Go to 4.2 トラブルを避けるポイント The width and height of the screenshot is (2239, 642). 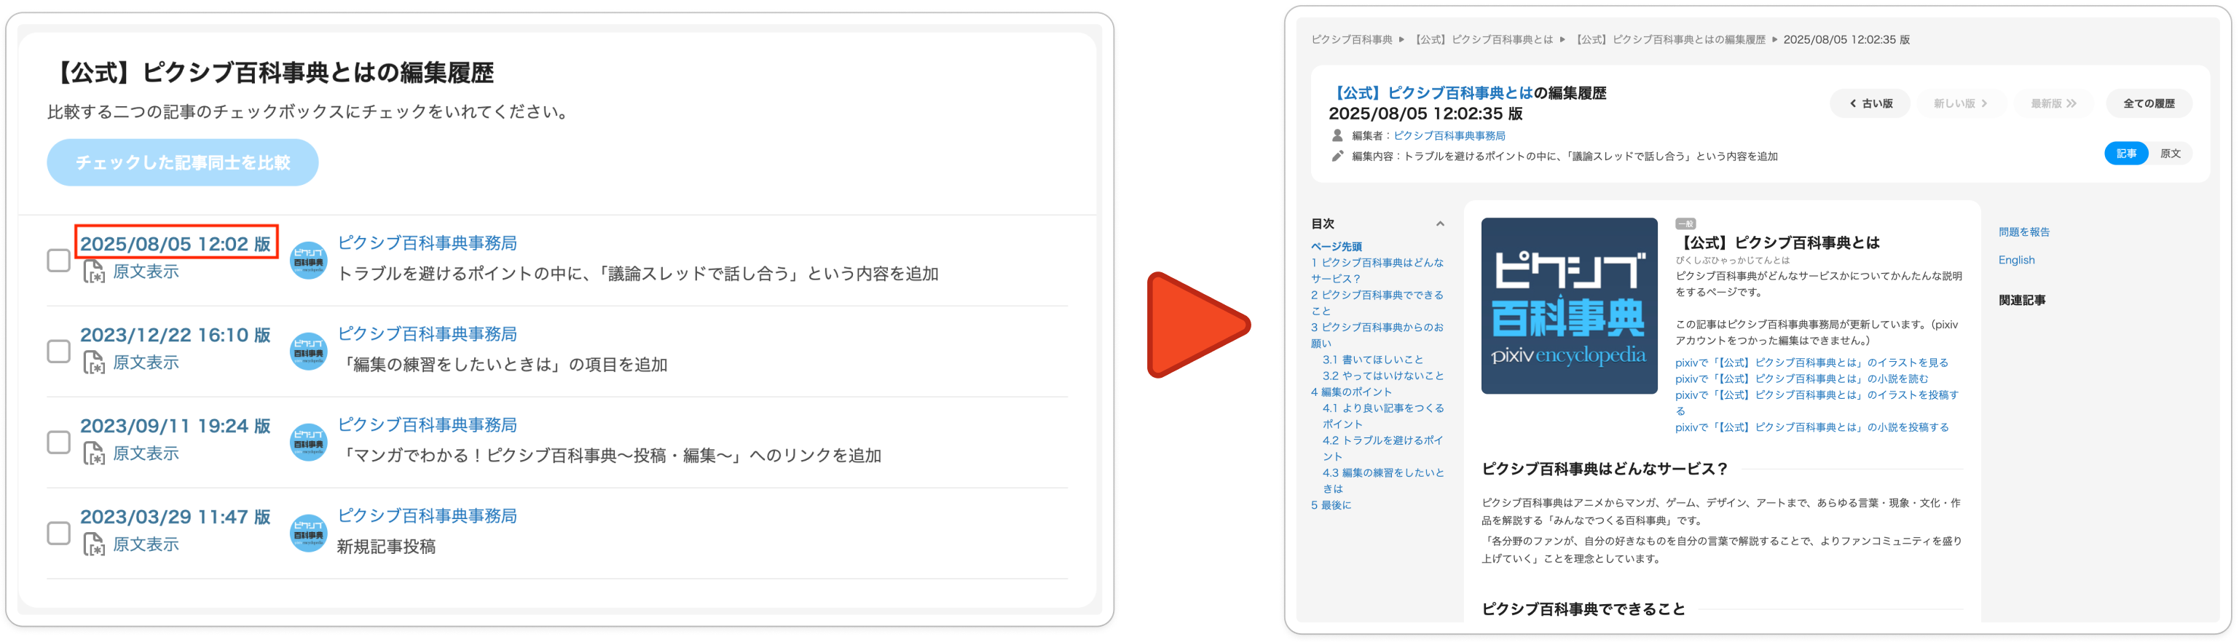(x=1383, y=448)
